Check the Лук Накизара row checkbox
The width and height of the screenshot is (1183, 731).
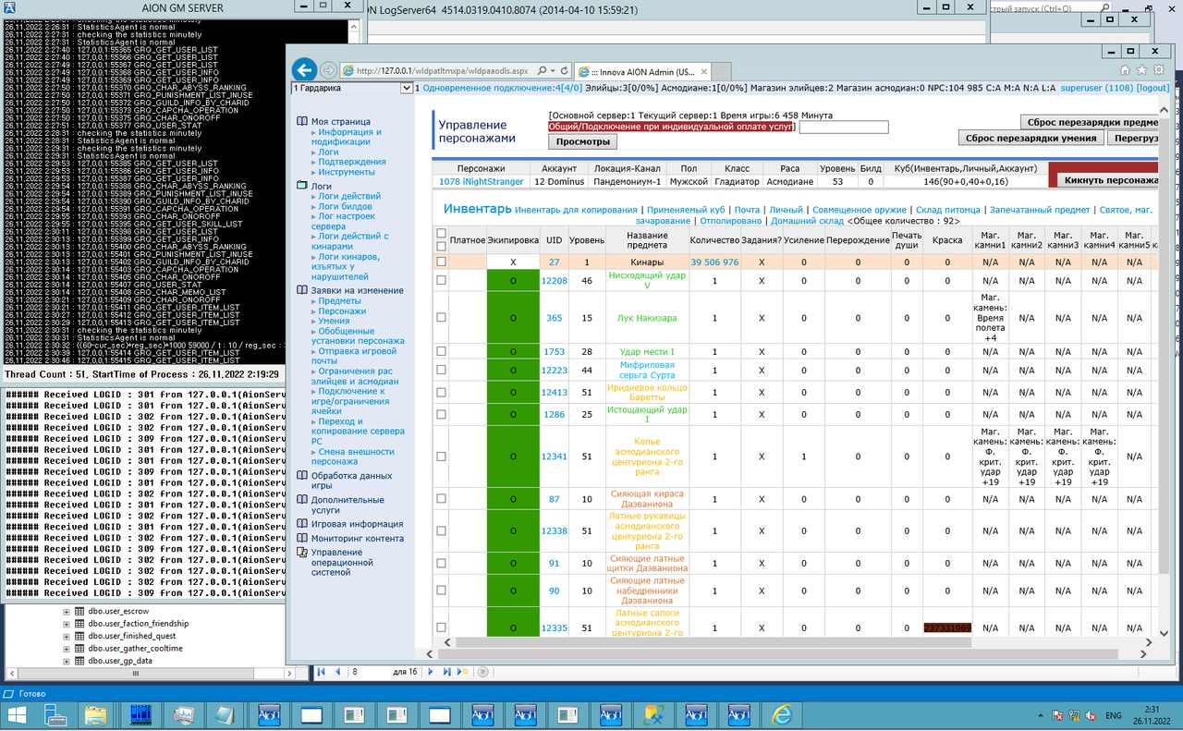pos(441,317)
